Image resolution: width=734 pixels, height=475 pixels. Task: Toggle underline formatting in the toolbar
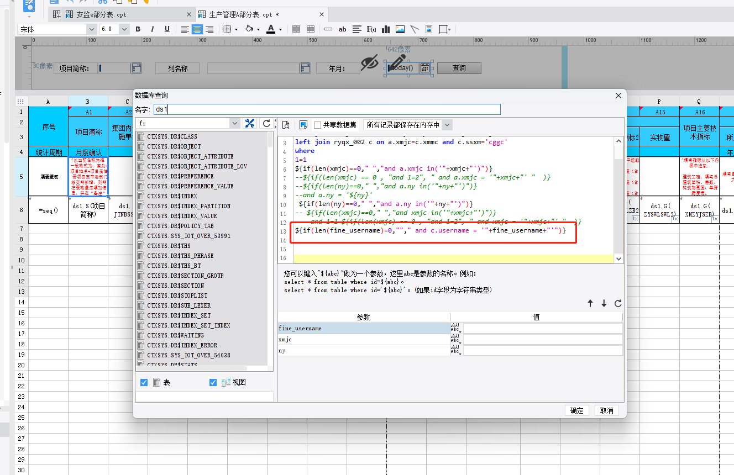(x=167, y=29)
